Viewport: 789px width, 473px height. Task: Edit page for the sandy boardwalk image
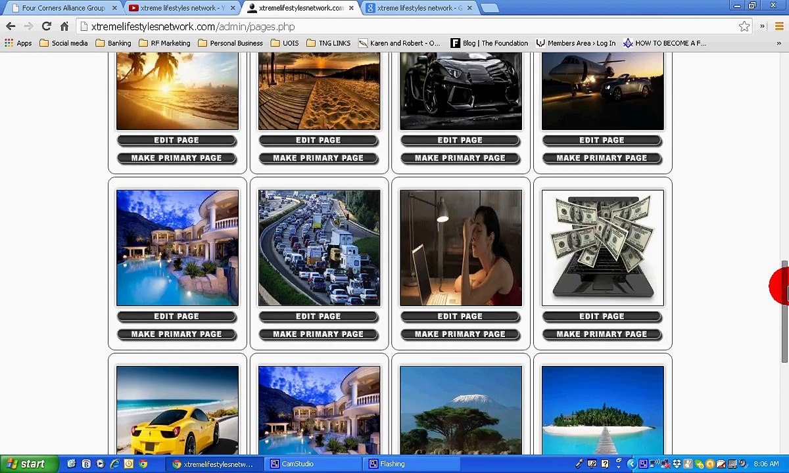[x=318, y=141]
